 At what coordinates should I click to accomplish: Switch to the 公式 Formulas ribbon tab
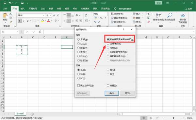point(43,9)
